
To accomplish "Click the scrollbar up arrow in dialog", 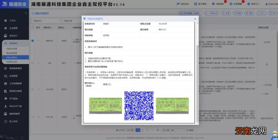I will tap(197, 23).
